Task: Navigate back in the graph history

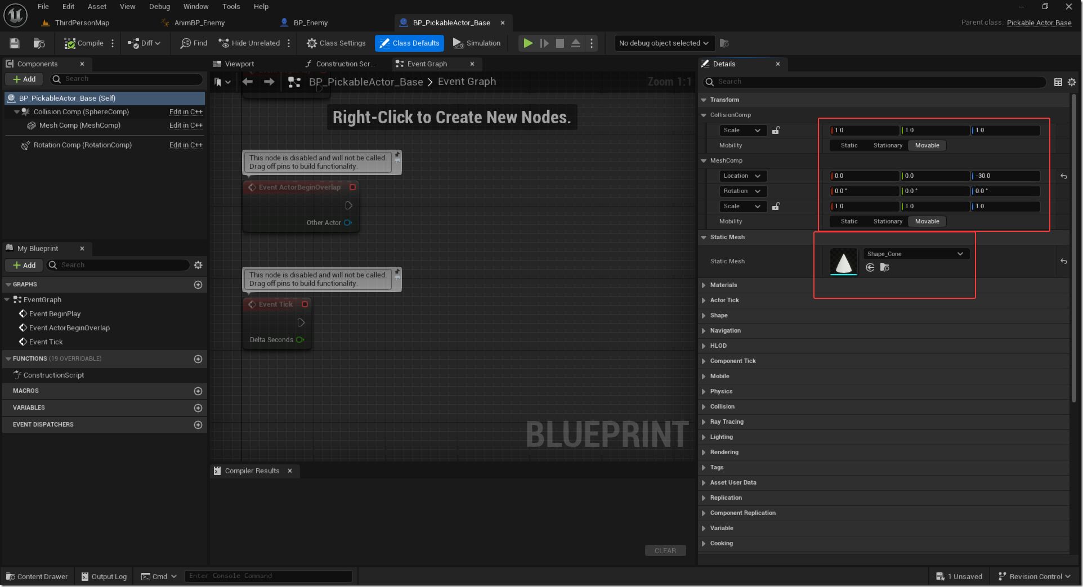Action: pos(247,82)
